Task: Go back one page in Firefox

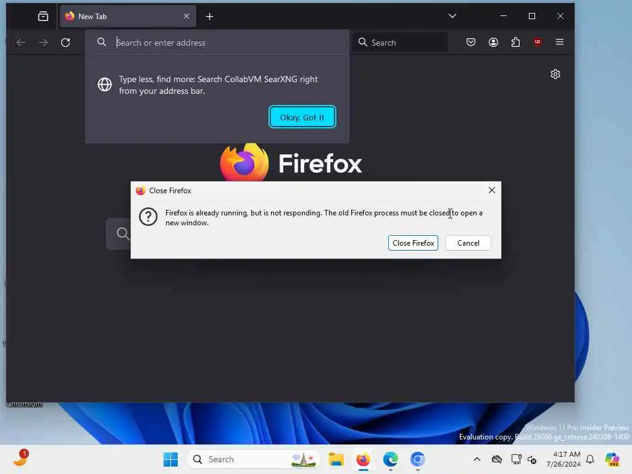Action: [x=21, y=43]
